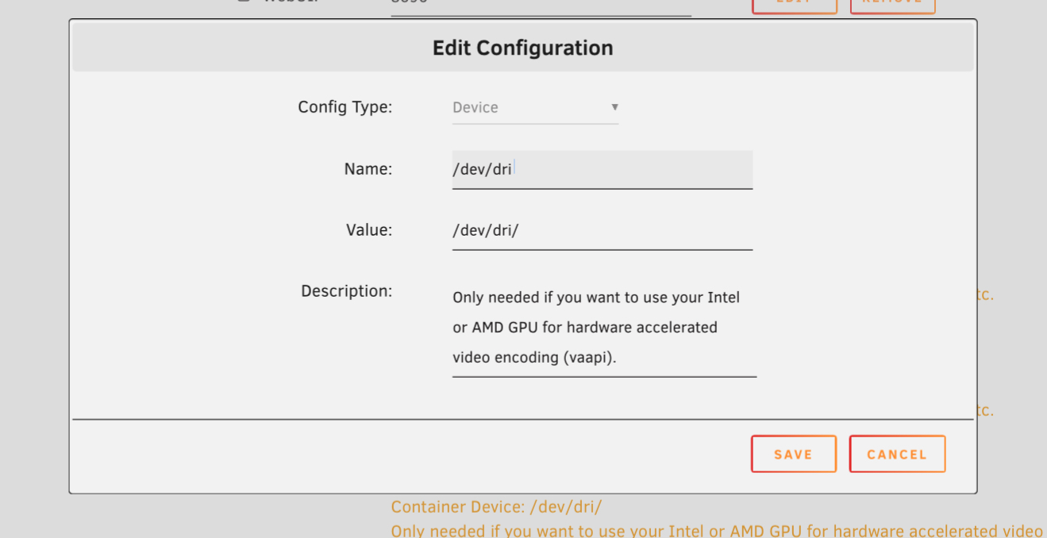1047x538 pixels.
Task: Click orange truncated text beside dialog divider line
Action: 984,411
